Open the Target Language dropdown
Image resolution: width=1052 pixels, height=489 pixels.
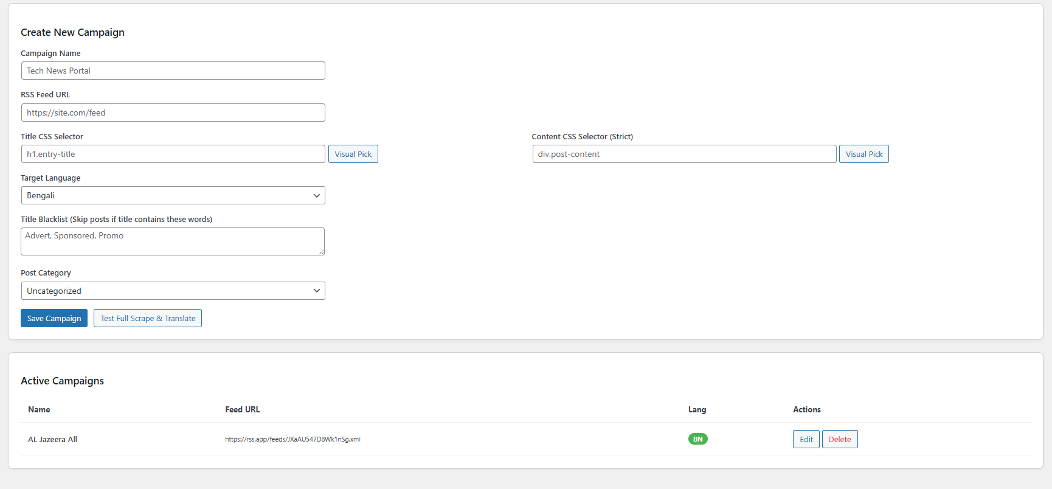173,195
